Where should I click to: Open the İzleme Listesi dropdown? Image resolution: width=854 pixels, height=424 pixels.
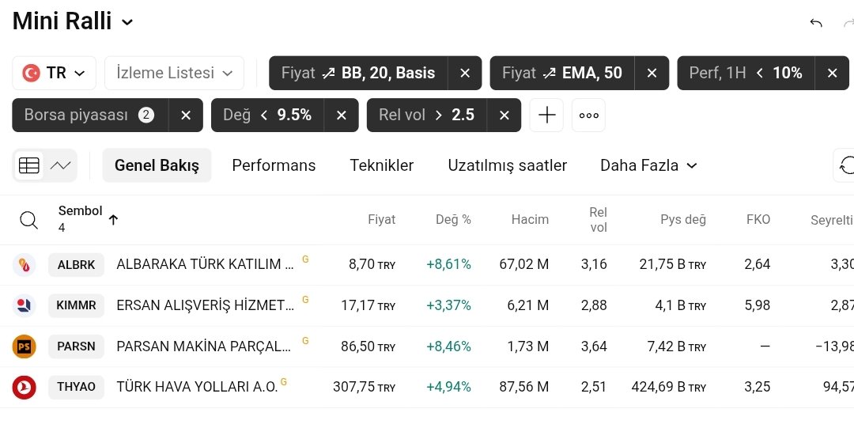tap(174, 73)
